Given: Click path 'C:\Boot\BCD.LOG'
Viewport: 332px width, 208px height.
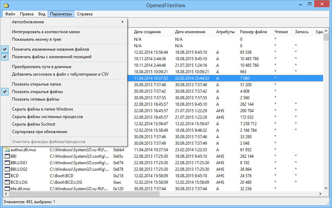Looking at the screenshot, I should [x=66, y=182].
